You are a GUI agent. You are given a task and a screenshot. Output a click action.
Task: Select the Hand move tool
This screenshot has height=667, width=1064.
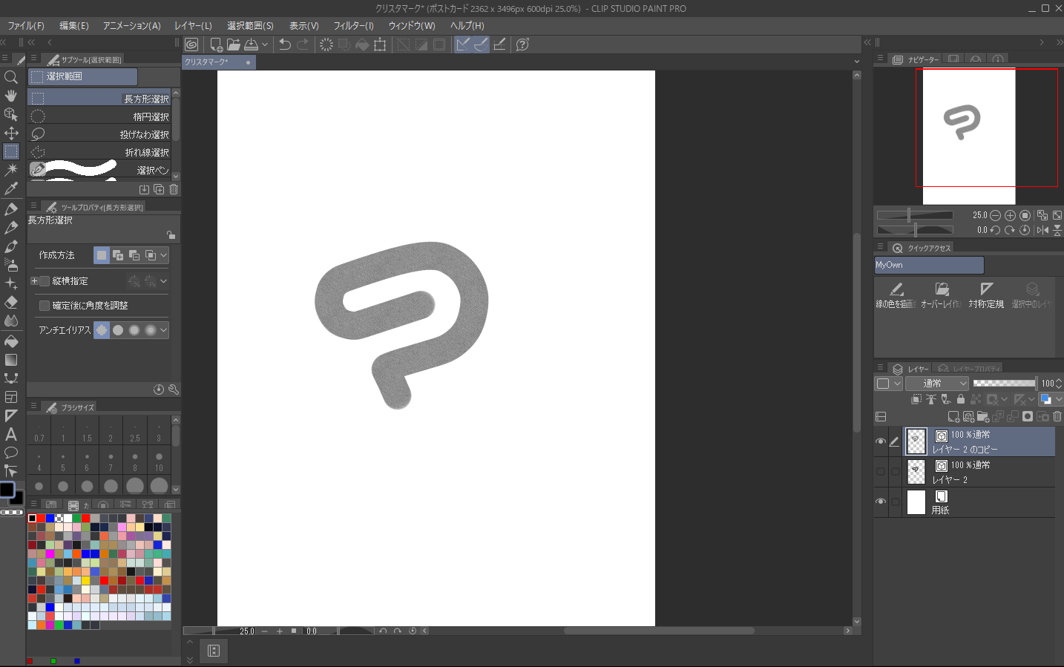click(11, 96)
